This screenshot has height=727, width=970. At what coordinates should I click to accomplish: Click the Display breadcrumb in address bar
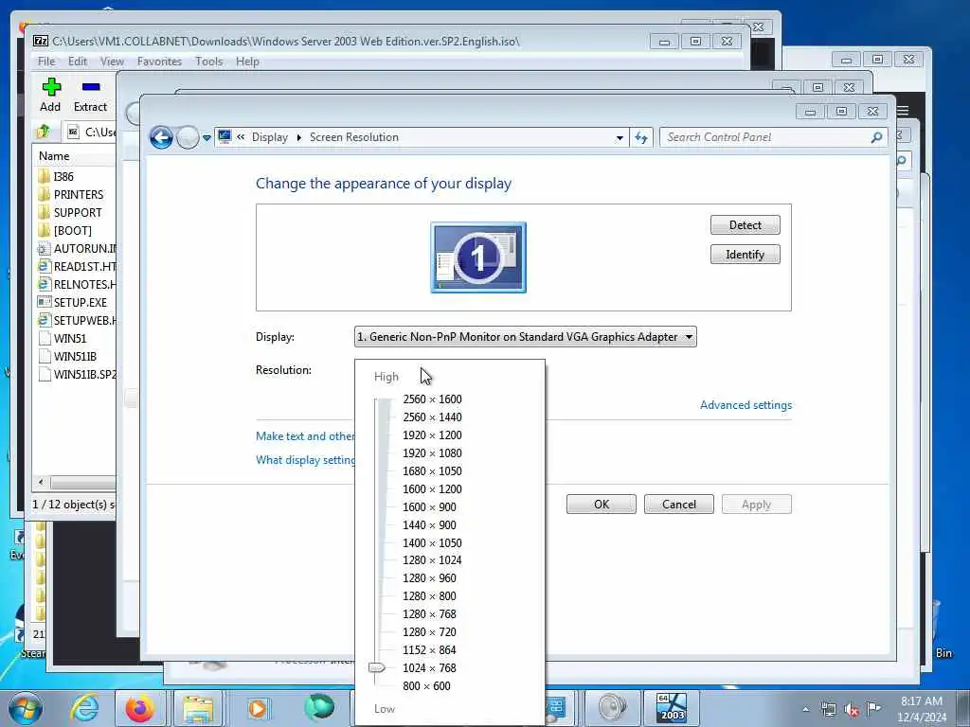270,137
